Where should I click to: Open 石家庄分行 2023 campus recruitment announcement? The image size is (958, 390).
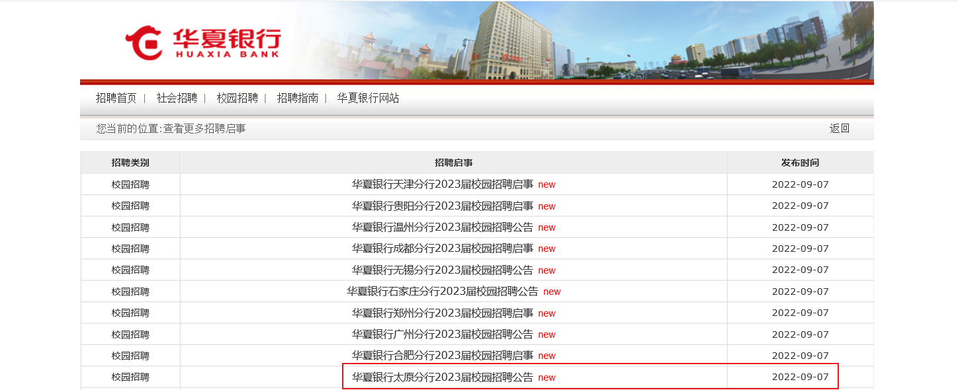coord(442,292)
